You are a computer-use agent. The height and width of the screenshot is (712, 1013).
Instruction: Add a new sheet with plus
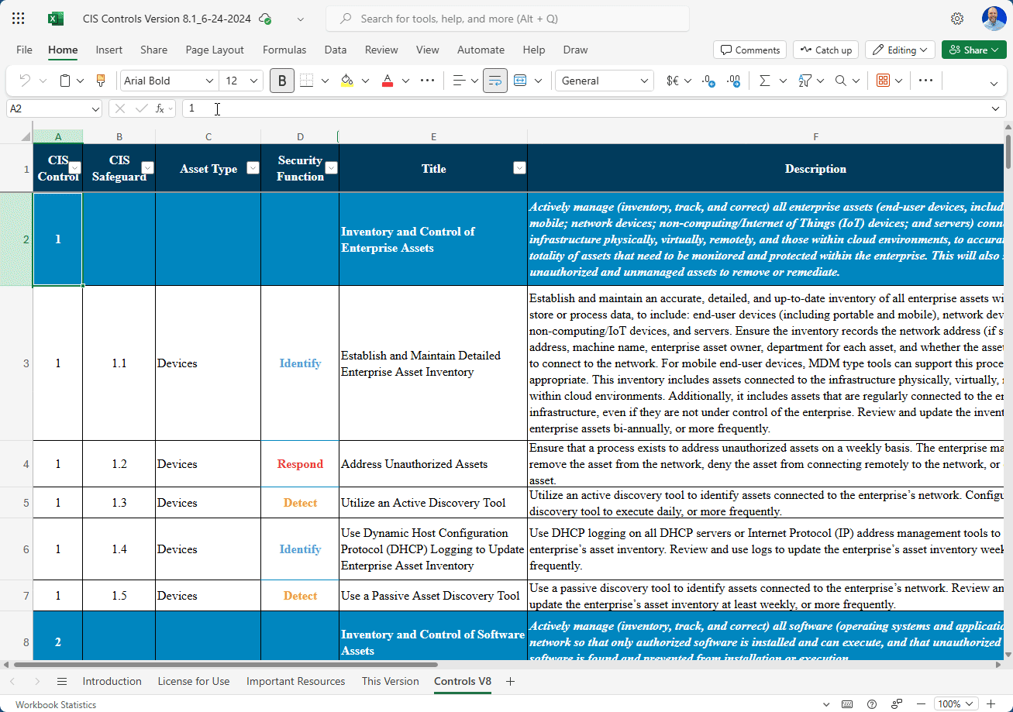click(x=510, y=682)
